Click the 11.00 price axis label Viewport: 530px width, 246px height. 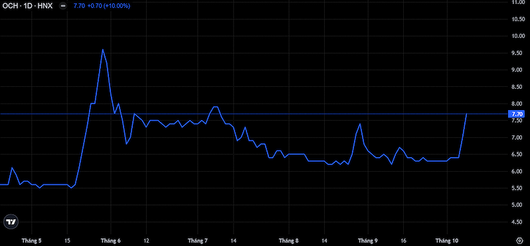coord(517,3)
